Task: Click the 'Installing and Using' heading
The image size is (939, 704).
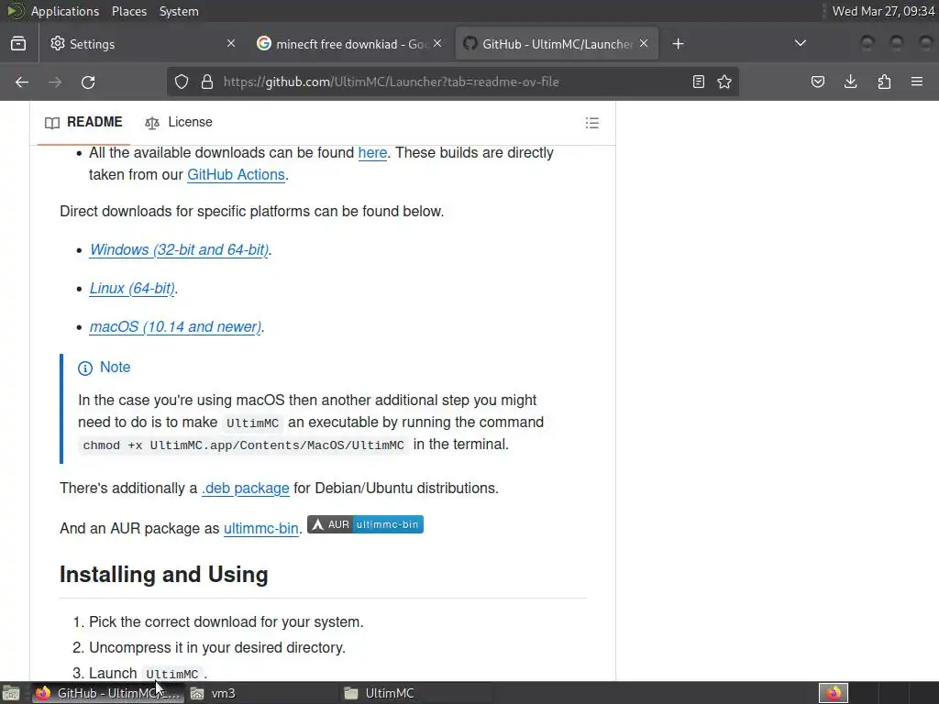Action: pyautogui.click(x=163, y=575)
